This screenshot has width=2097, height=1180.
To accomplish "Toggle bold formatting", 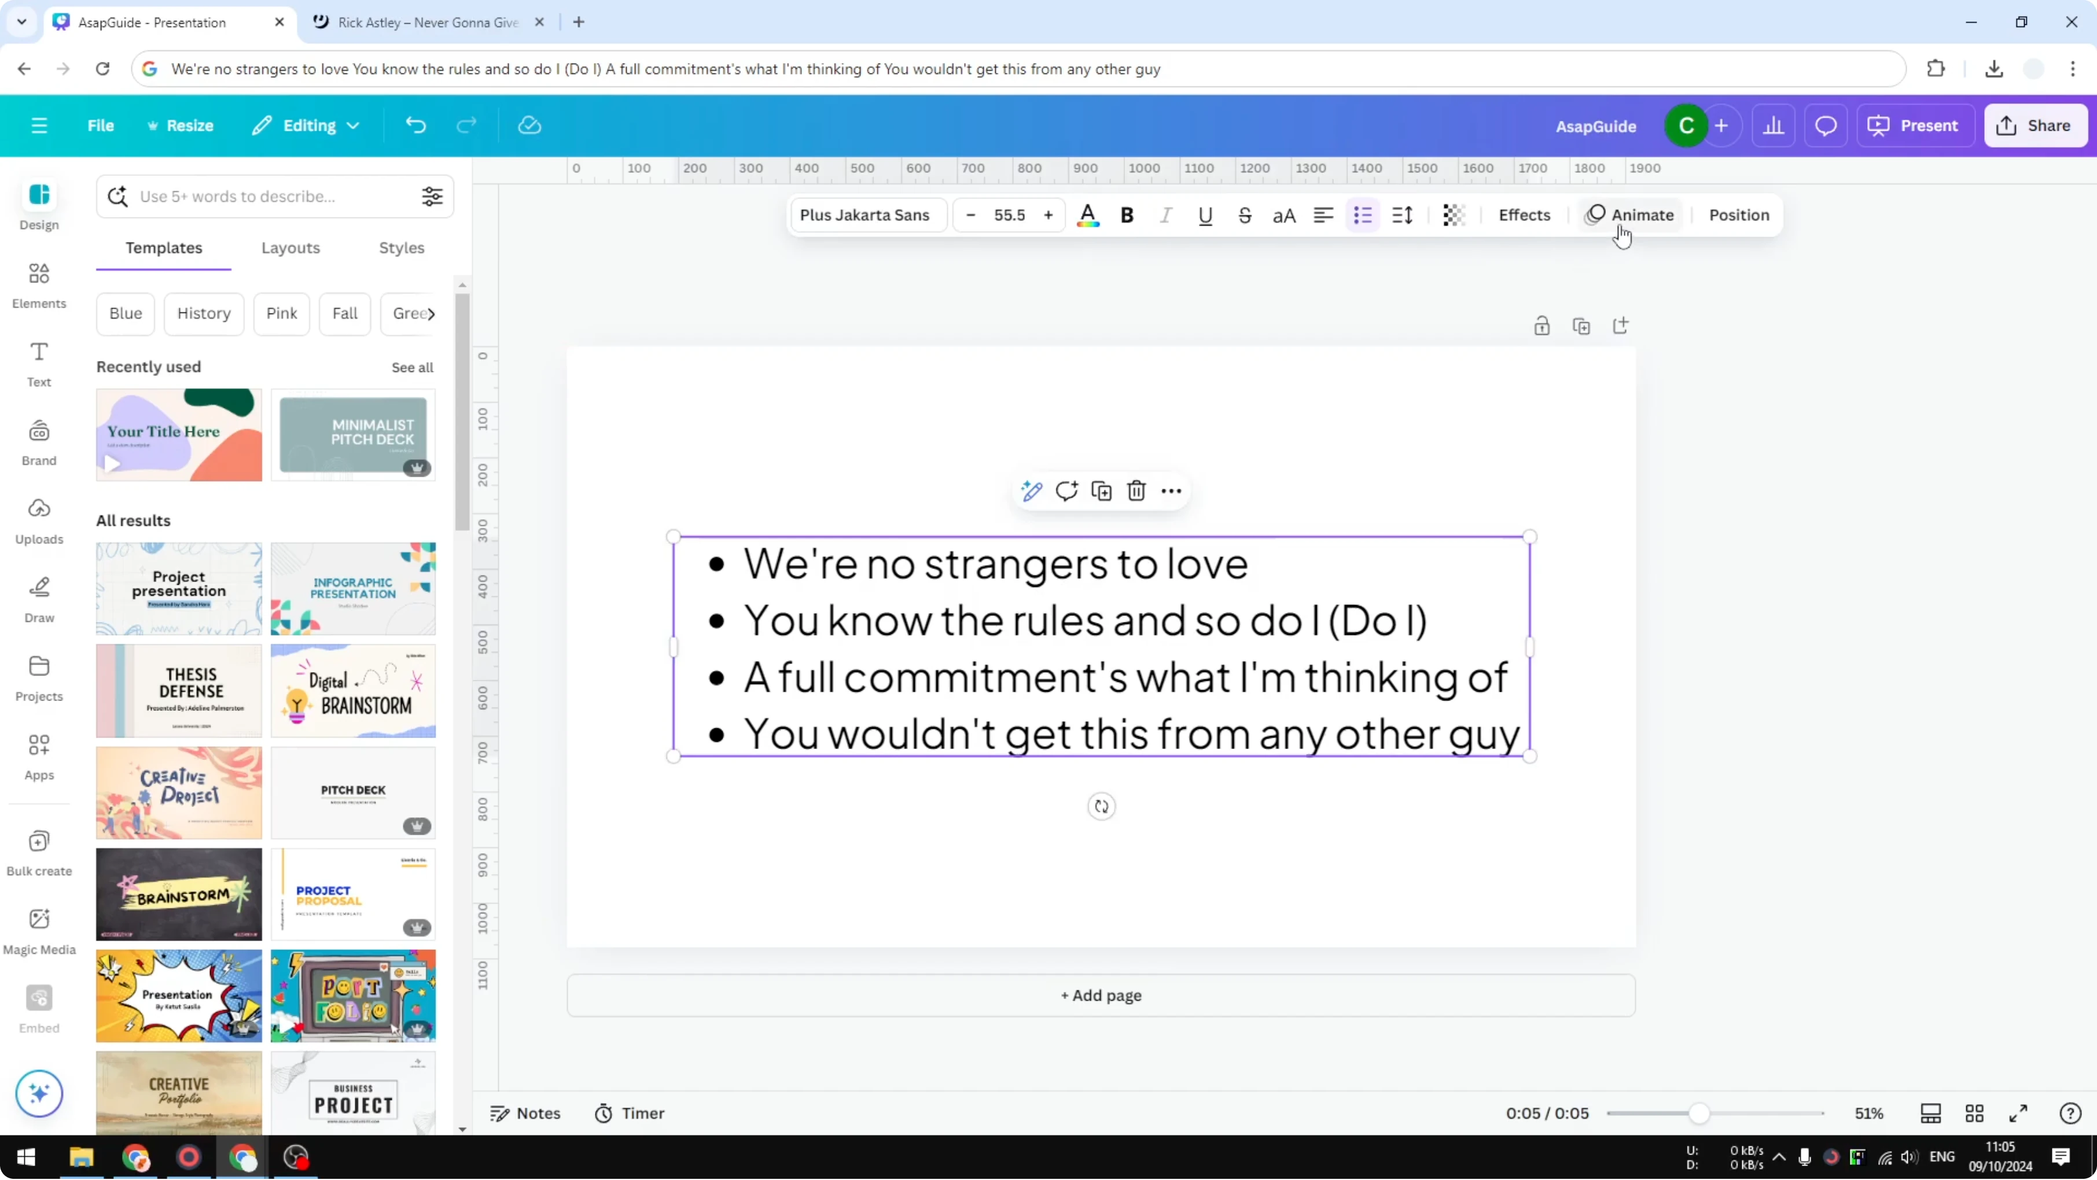I will (1127, 215).
